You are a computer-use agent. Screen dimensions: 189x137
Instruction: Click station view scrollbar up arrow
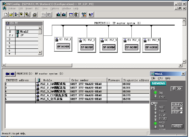click(184, 20)
